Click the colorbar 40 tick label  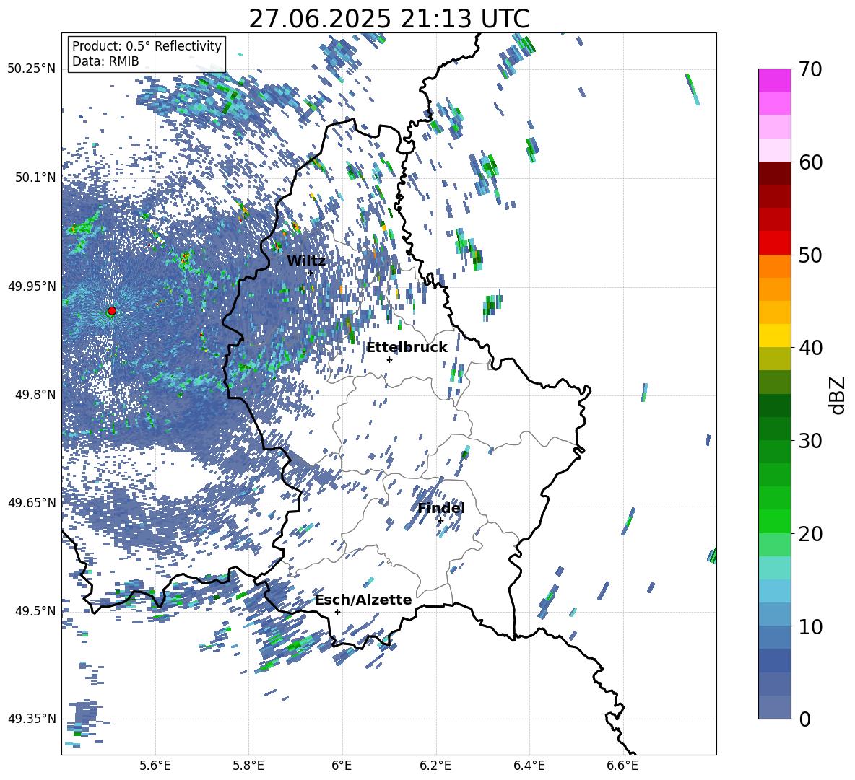pos(810,348)
